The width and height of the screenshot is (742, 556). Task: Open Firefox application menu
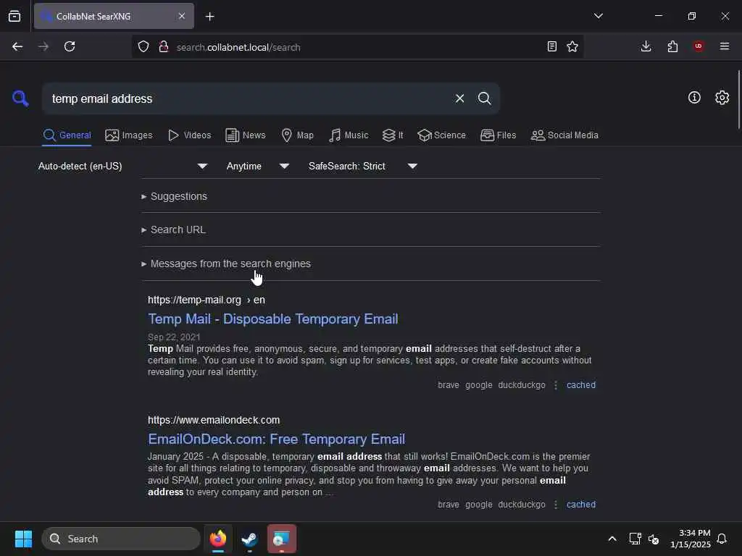(725, 46)
